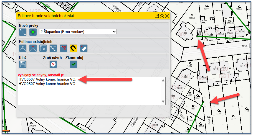Collapse the panel with double chevron
The width and height of the screenshot is (253, 136).
click(162, 16)
